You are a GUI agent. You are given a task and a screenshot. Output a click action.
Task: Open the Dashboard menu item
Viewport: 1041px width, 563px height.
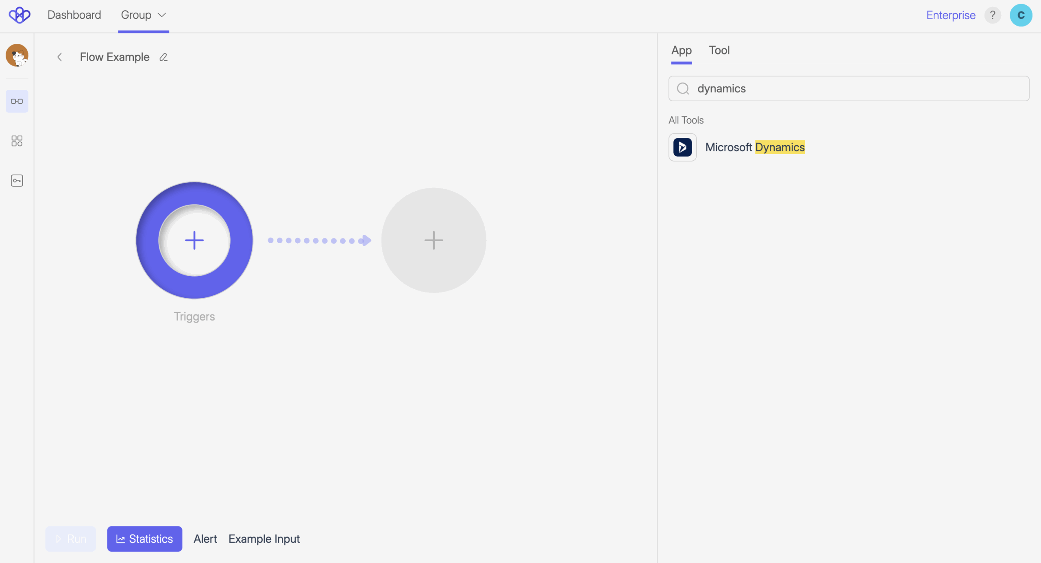[74, 15]
